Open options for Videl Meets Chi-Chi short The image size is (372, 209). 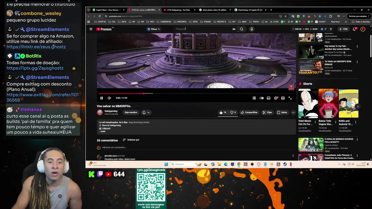pos(315,122)
